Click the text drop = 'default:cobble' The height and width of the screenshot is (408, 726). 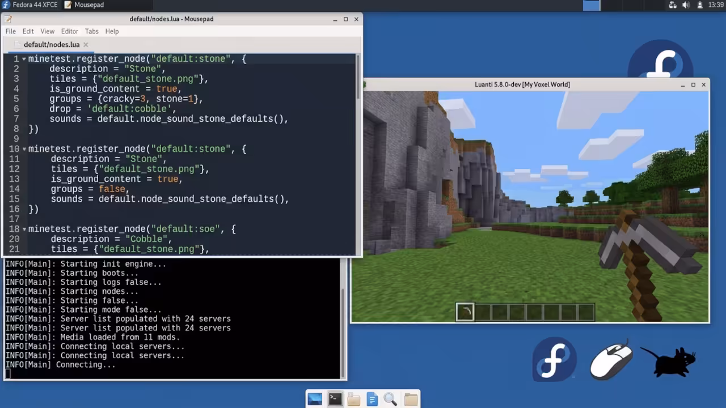click(x=113, y=109)
